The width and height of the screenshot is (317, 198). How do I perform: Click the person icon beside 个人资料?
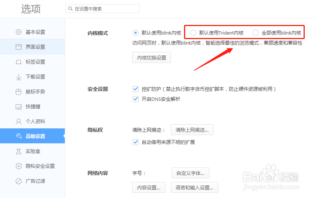tap(19, 121)
